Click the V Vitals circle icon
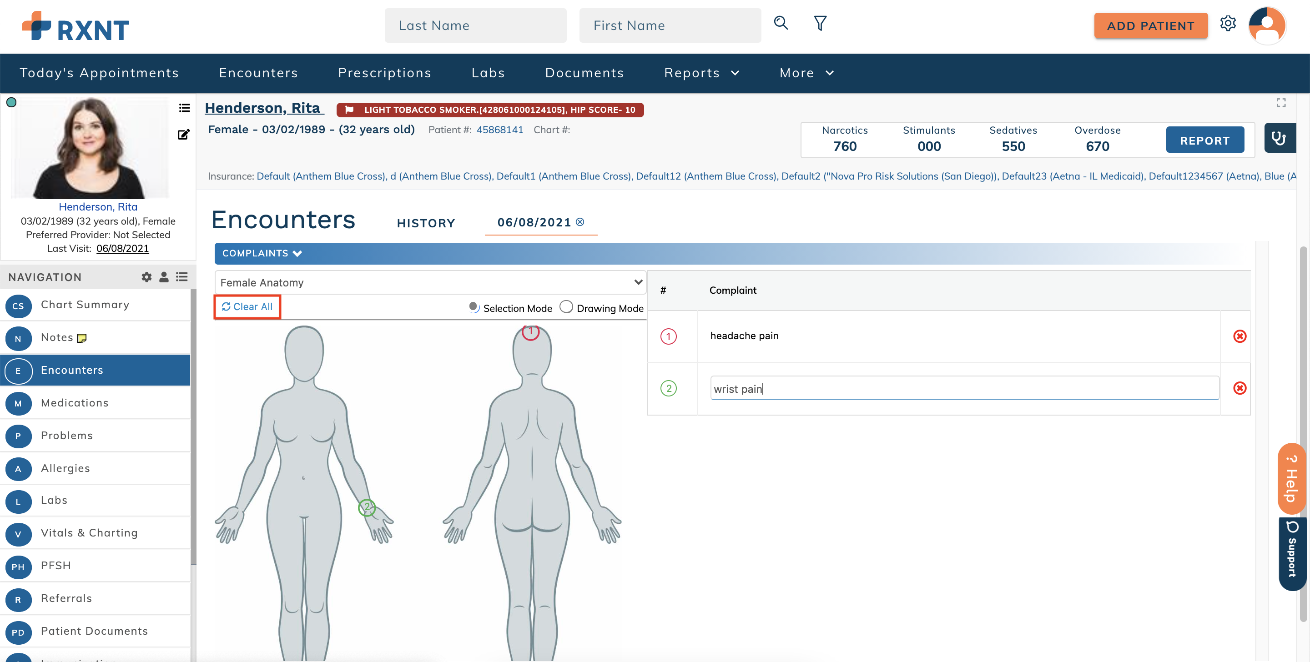This screenshot has height=662, width=1310. [x=18, y=533]
